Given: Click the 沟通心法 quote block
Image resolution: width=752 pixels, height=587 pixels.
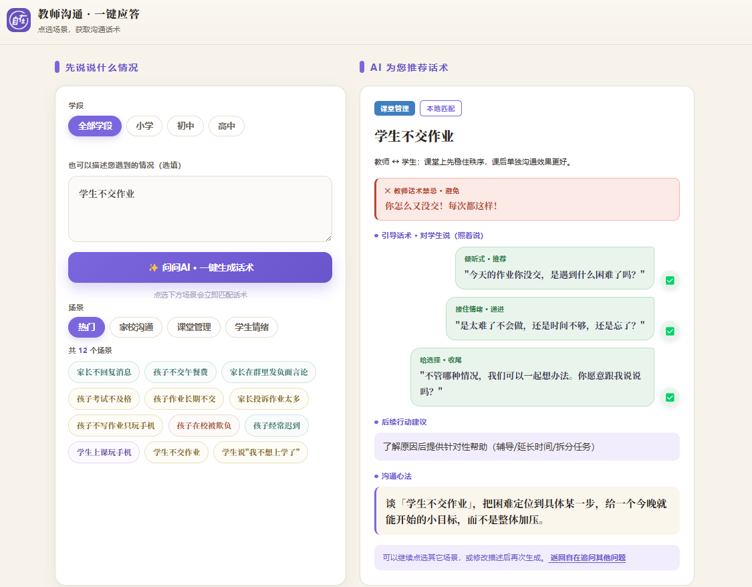Looking at the screenshot, I should [527, 511].
